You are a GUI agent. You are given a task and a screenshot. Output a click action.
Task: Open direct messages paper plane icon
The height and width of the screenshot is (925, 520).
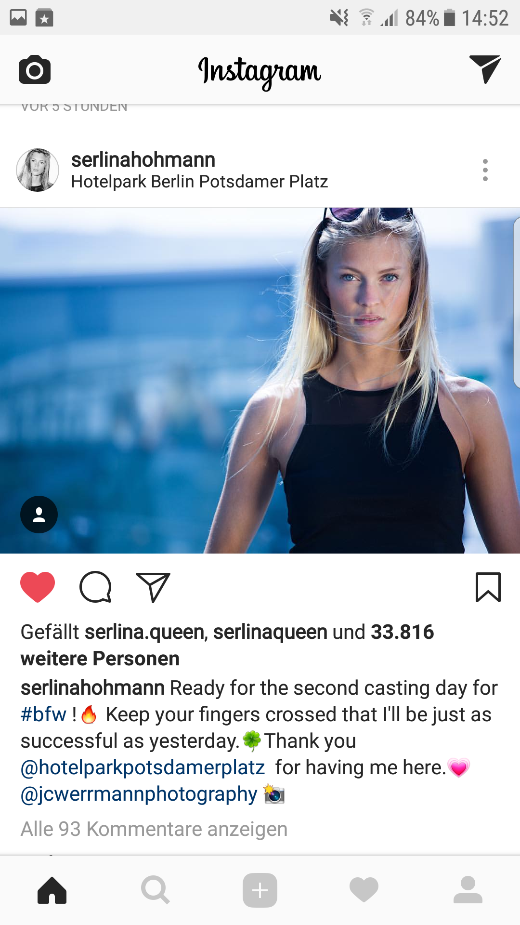pyautogui.click(x=485, y=69)
